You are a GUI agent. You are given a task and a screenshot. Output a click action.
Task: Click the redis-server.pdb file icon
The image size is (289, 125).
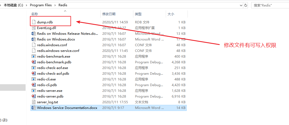click(x=33, y=96)
